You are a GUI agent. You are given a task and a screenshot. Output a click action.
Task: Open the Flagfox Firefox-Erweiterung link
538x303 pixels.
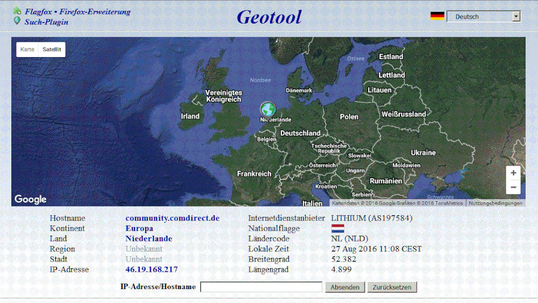78,12
